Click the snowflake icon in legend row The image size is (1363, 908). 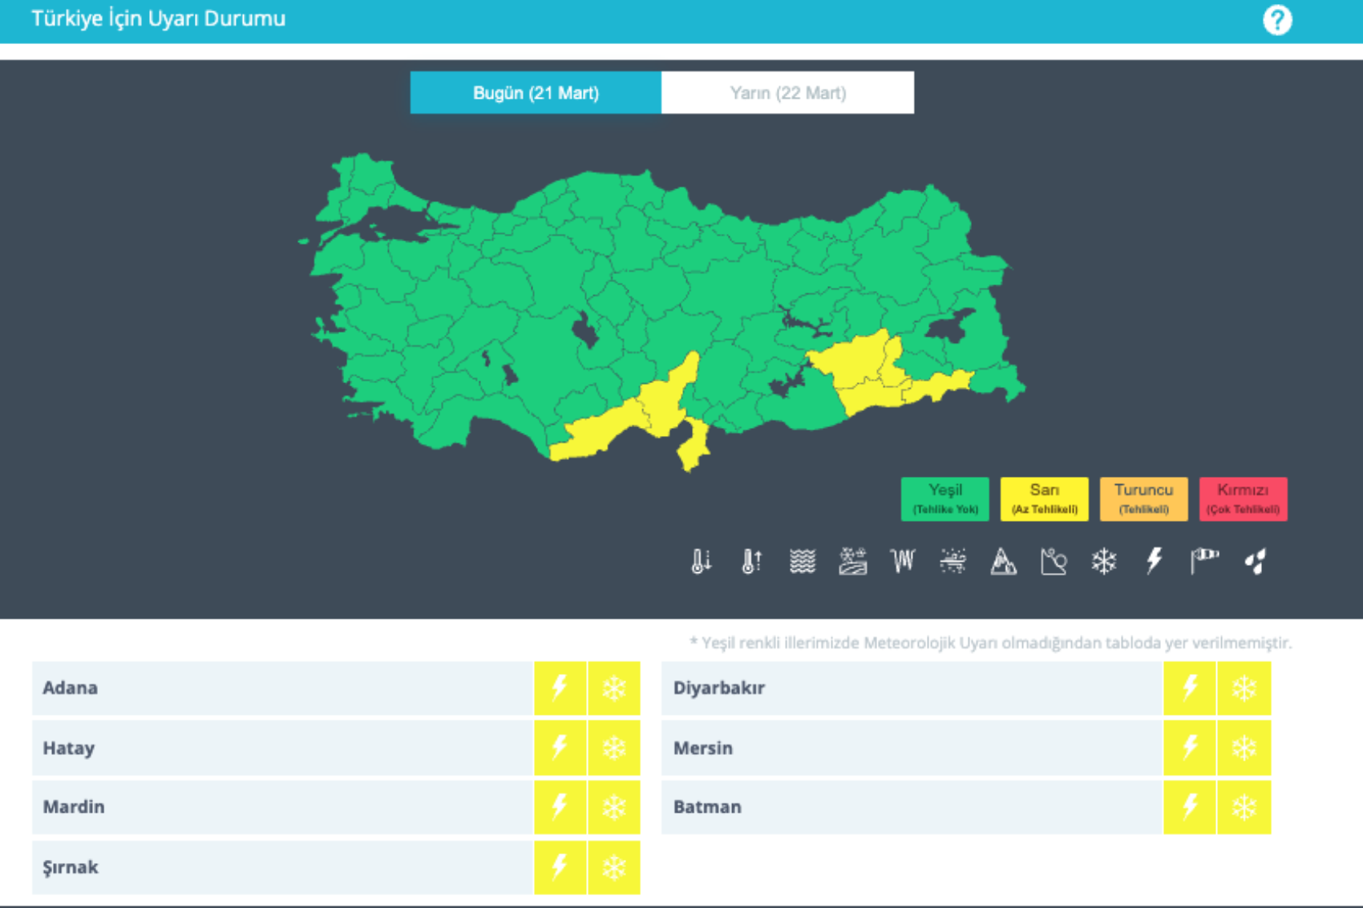point(1104,561)
